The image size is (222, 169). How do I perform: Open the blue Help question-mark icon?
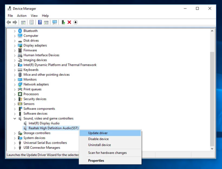click(x=40, y=22)
